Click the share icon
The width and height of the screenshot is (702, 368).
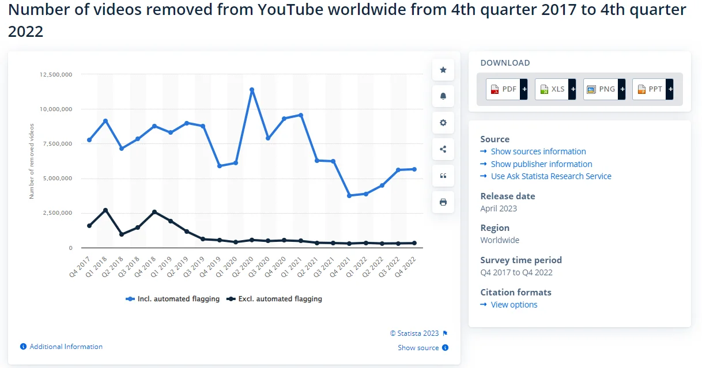pyautogui.click(x=443, y=149)
